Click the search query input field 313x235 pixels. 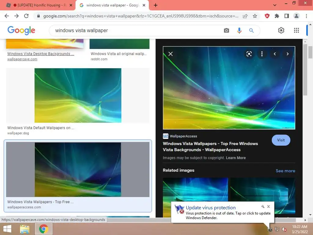(136, 30)
